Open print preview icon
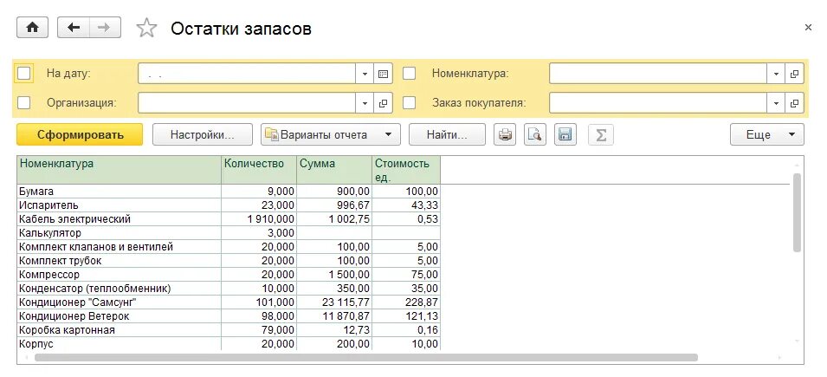 point(535,134)
